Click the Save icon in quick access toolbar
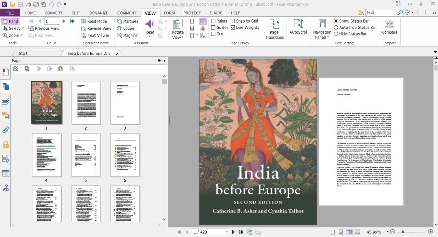This screenshot has height=237, width=438. tap(21, 4)
